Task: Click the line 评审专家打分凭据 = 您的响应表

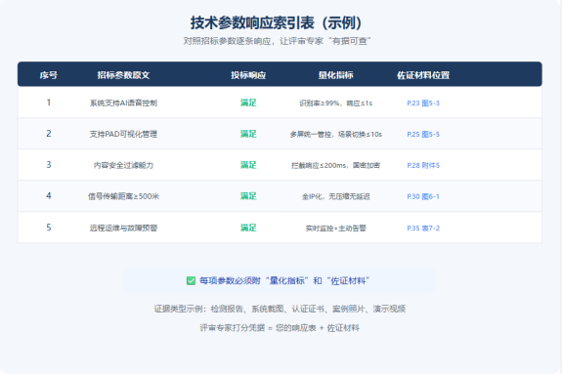Action: (x=280, y=328)
